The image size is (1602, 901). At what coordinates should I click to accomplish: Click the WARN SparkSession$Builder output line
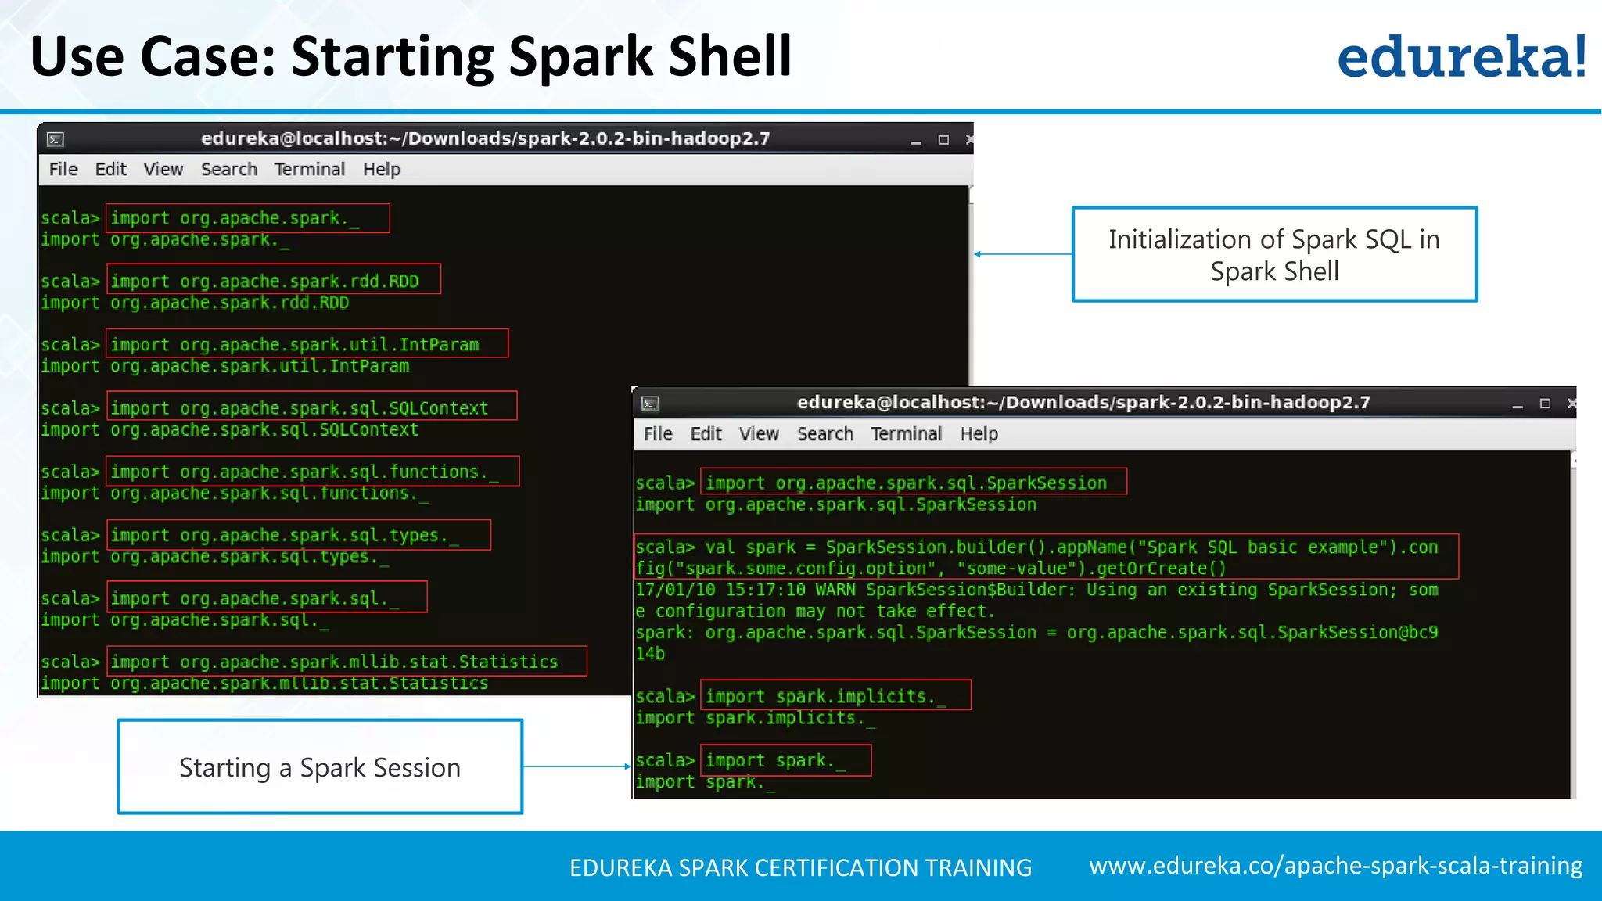[1036, 600]
